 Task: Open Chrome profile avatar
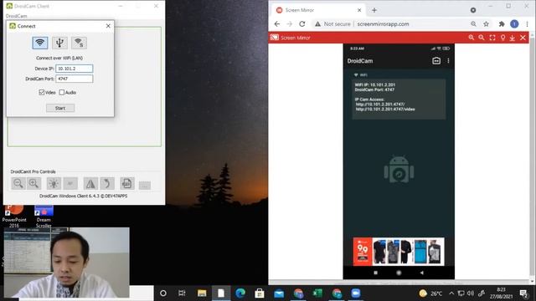514,24
